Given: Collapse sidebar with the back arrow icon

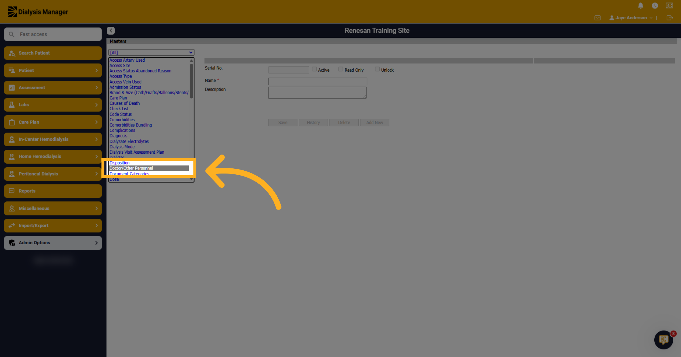Looking at the screenshot, I should 111,31.
